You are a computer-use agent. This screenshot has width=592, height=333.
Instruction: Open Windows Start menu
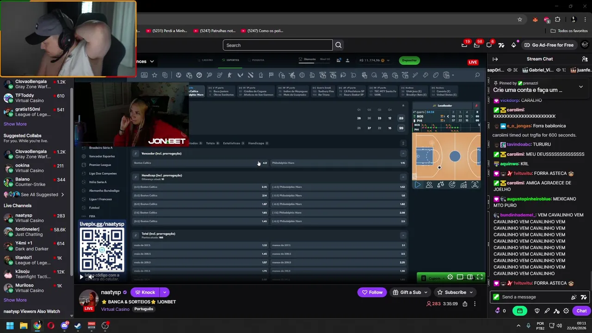10,326
